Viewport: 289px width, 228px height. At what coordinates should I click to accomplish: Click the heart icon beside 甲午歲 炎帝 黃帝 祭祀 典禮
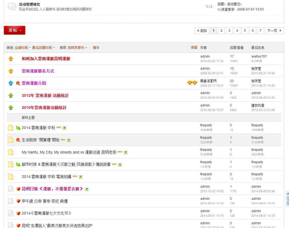(x=18, y=201)
